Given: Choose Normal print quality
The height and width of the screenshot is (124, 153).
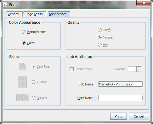Looking at the screenshot, I should pos(100,37).
